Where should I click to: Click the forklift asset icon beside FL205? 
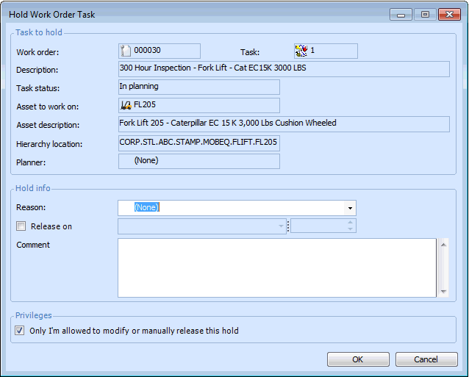tap(126, 105)
